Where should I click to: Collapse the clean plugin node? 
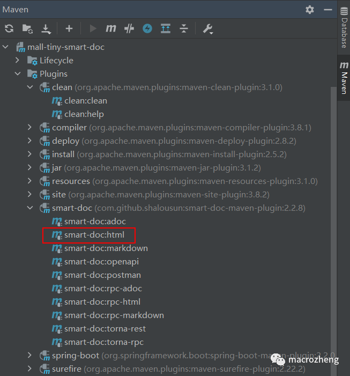point(30,87)
